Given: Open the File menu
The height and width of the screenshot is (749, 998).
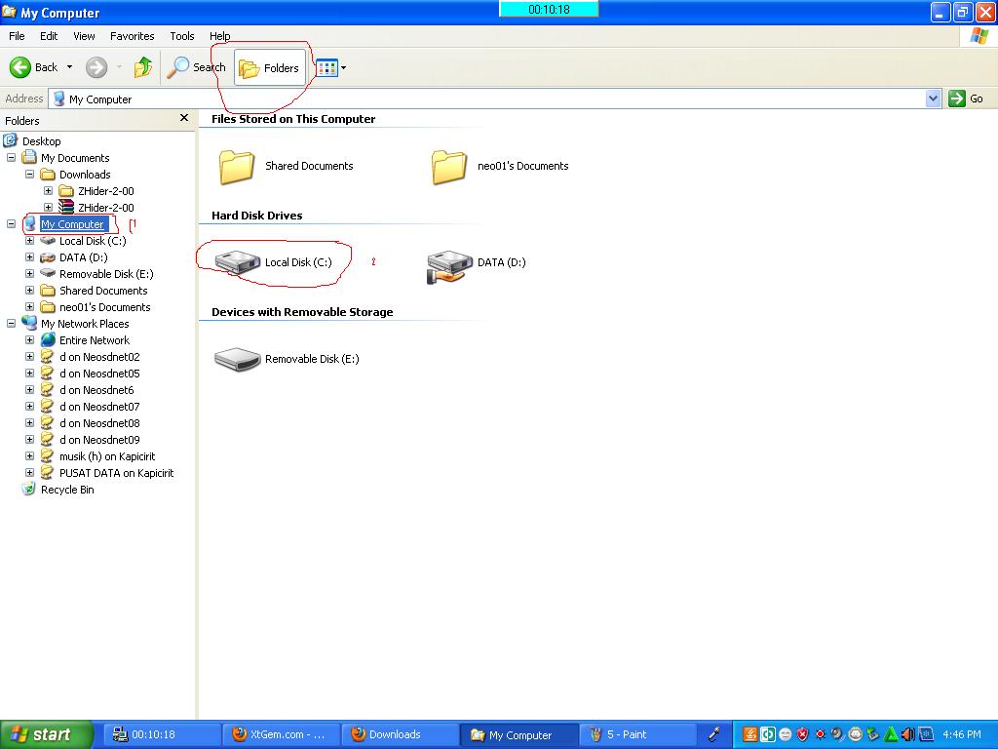Looking at the screenshot, I should tap(17, 36).
